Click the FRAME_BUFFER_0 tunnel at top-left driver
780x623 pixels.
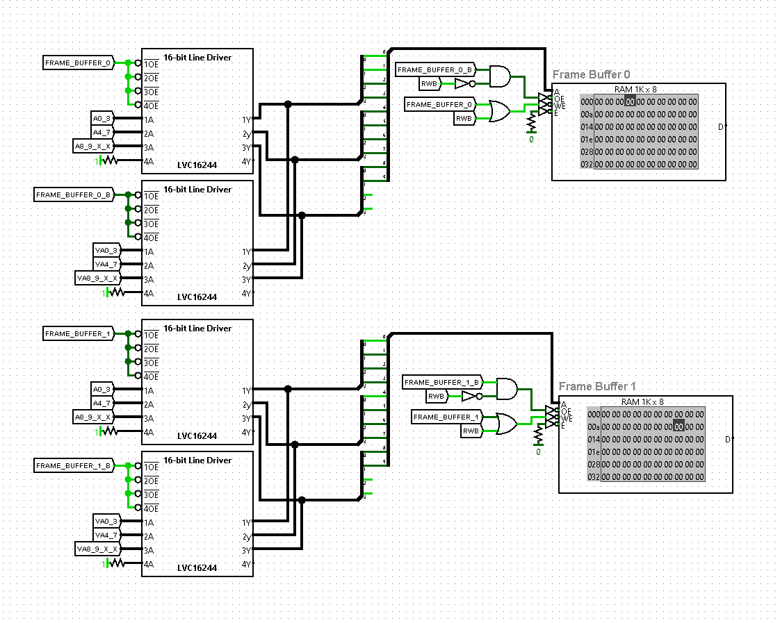coord(78,63)
